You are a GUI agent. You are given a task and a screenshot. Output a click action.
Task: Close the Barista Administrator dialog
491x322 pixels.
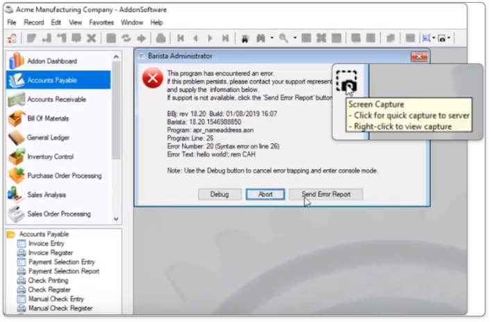[x=419, y=56]
